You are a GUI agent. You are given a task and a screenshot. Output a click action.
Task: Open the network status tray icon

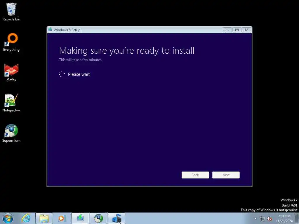pos(263,219)
